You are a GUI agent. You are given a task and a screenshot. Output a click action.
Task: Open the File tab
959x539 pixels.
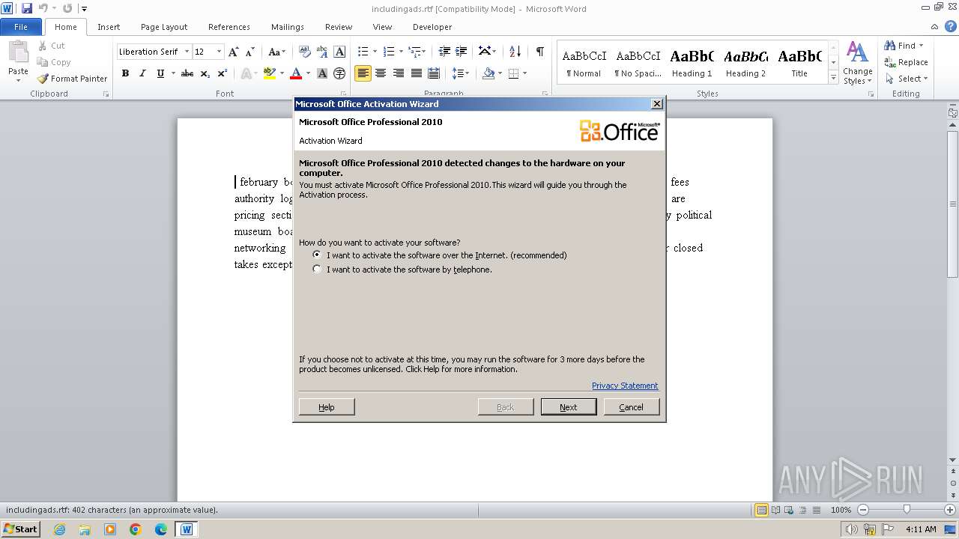[21, 27]
